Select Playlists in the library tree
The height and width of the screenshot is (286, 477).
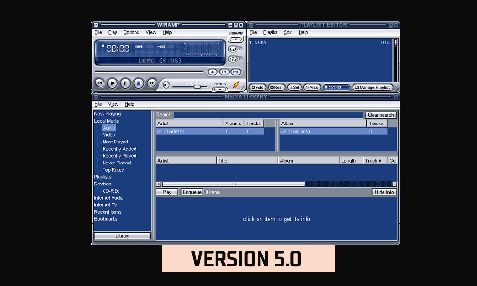(x=103, y=177)
